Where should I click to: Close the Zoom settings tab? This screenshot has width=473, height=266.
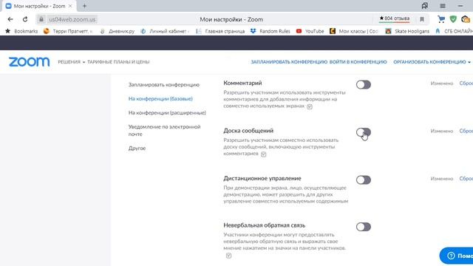click(70, 6)
